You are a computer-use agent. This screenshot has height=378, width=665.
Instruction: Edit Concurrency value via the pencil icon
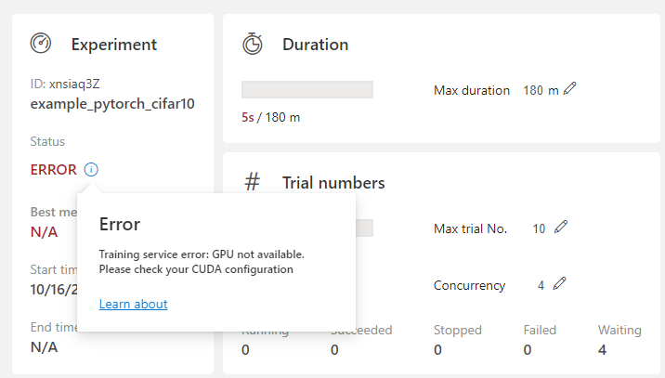coord(559,284)
